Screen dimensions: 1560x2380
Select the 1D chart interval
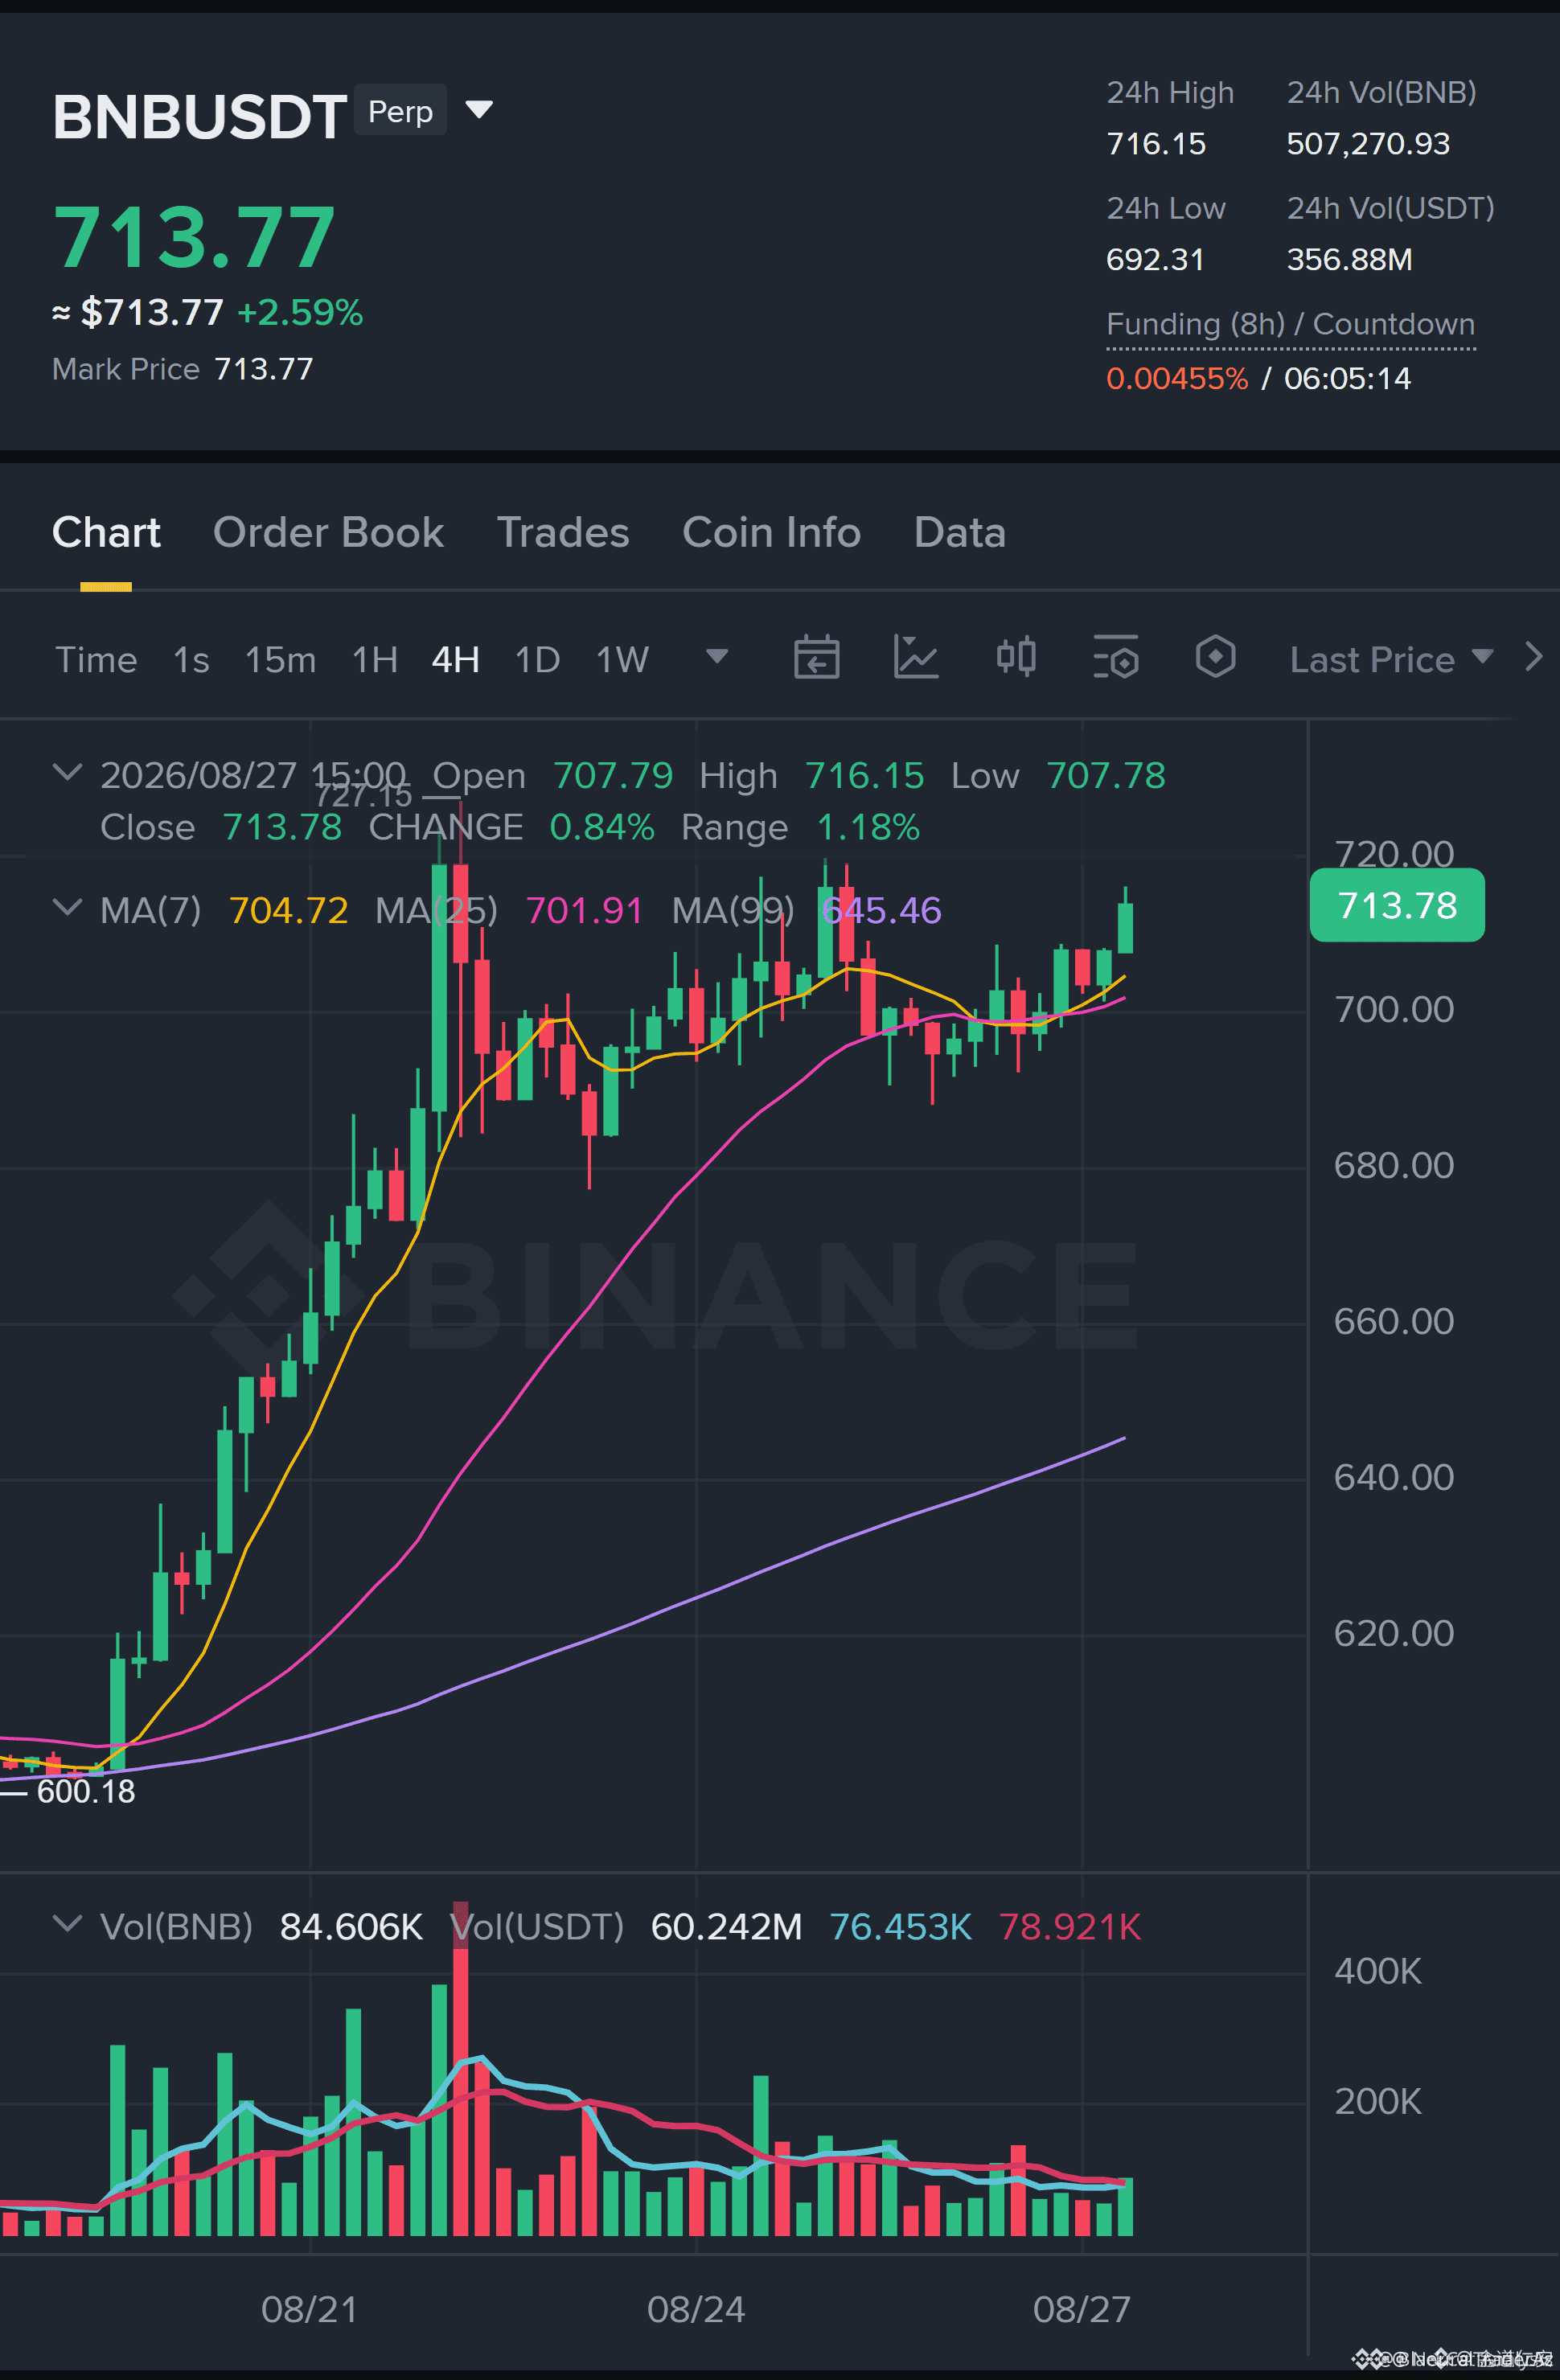coord(537,659)
